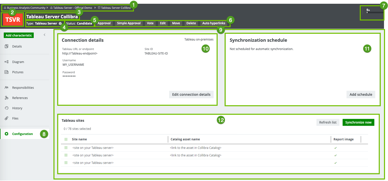The height and width of the screenshot is (181, 388).
Task: Click Business Analysts Community breadcrumb
Action: pyautogui.click(x=26, y=8)
